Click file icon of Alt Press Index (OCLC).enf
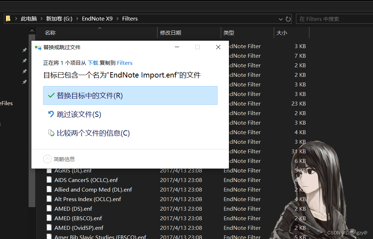The height and width of the screenshot is (239, 373). [49, 199]
